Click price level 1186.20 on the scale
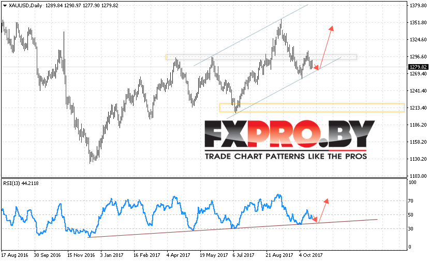429x261 pixels. pyautogui.click(x=418, y=125)
